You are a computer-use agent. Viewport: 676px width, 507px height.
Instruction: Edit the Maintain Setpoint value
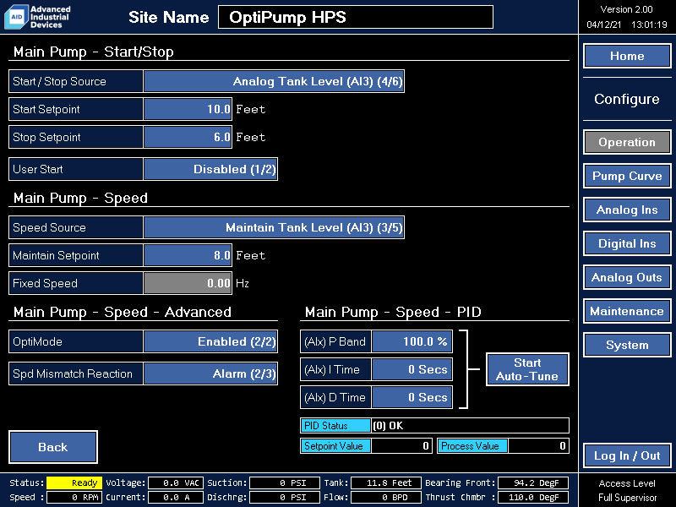188,255
